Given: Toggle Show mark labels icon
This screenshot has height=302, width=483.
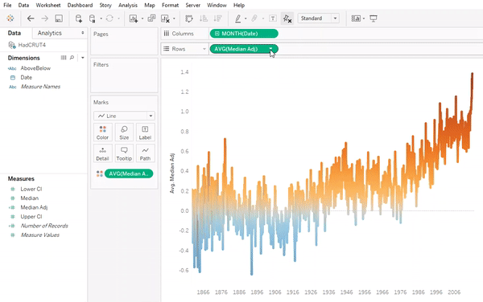Looking at the screenshot, I should [x=273, y=18].
